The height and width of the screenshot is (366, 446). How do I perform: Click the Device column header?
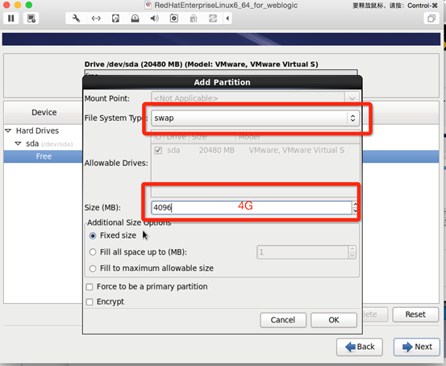44,112
